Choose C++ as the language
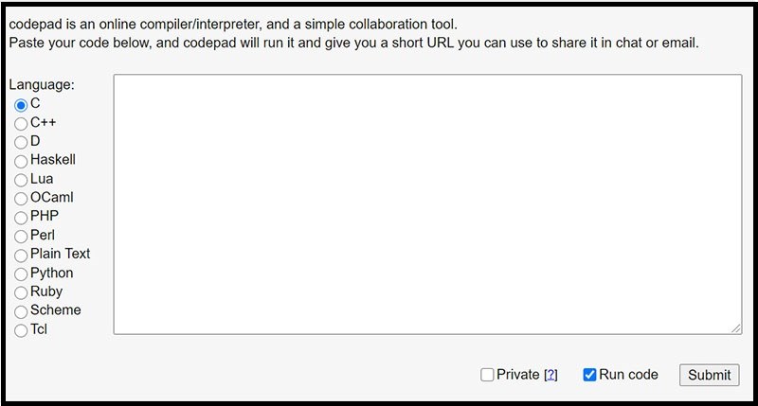Viewport: 758px width, 406px height. pyautogui.click(x=21, y=123)
